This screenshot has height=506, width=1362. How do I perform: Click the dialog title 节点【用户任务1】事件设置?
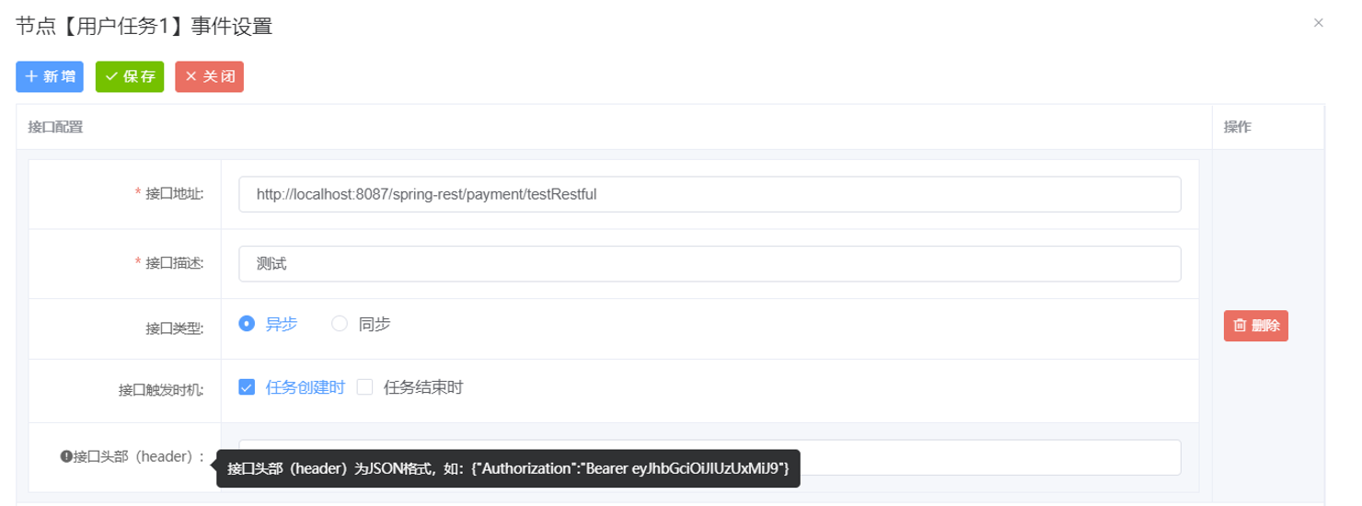tap(144, 27)
